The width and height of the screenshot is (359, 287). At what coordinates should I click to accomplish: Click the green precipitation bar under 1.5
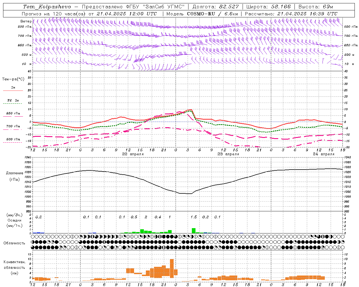coord(194,231)
